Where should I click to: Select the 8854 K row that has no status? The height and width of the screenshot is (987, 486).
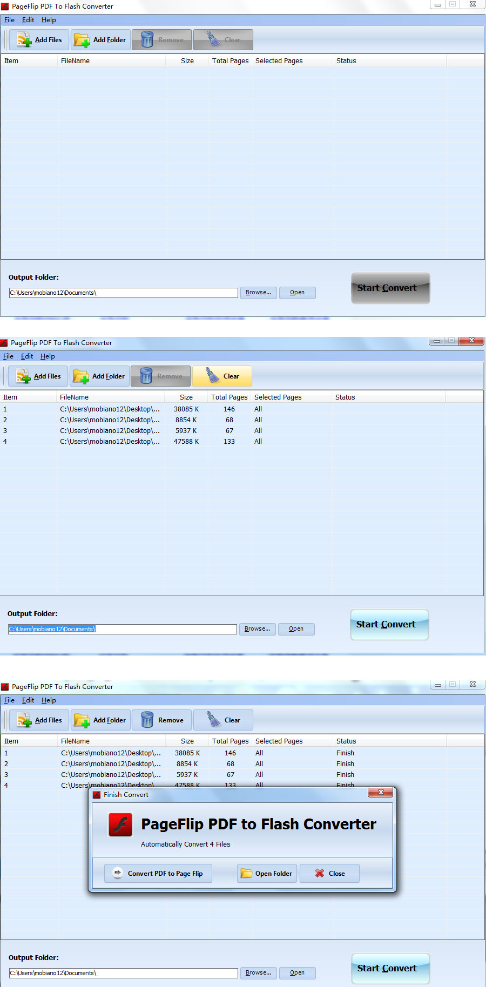(241, 420)
